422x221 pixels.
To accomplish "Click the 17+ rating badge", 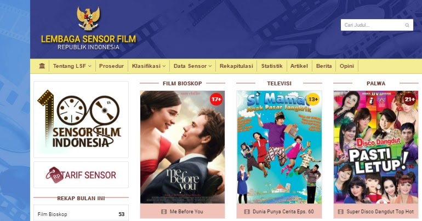I will (x=216, y=100).
